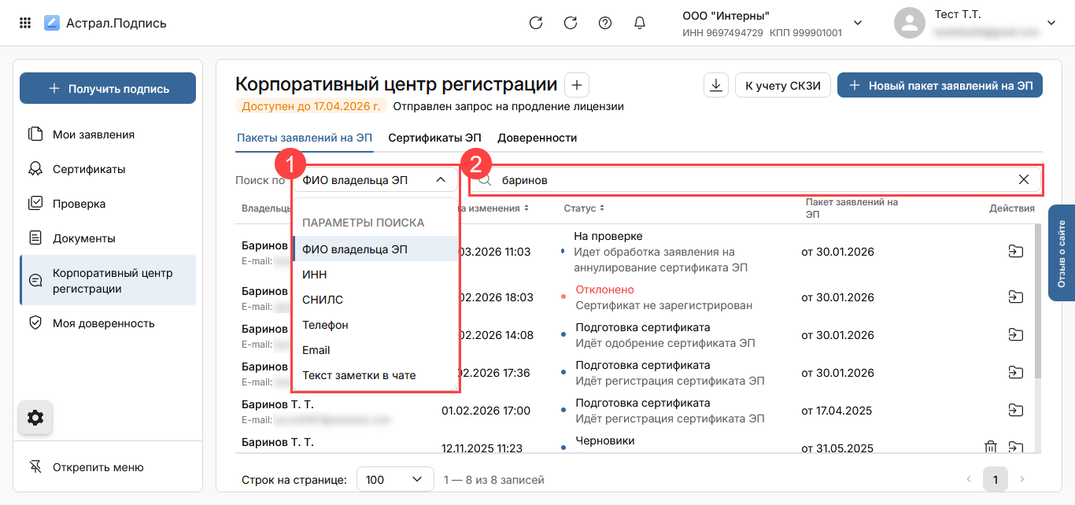Clear the search field with X icon
1075x505 pixels.
pyautogui.click(x=1024, y=180)
